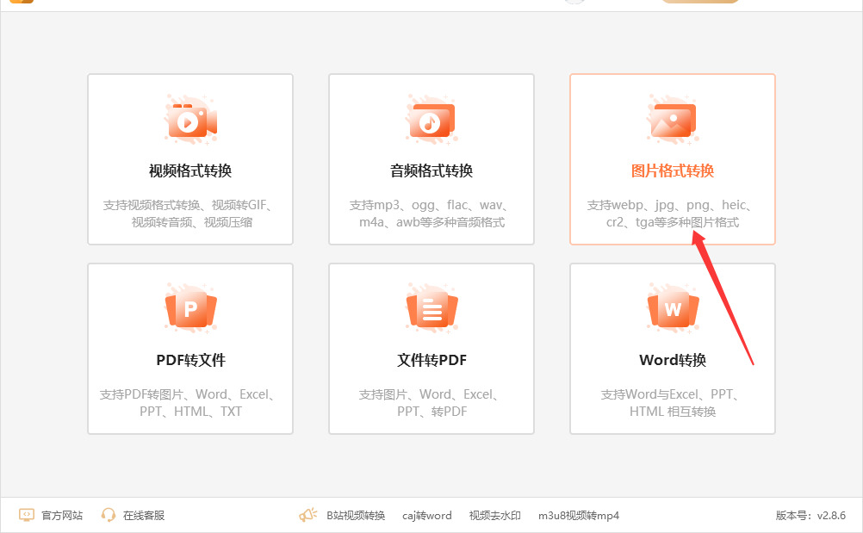
Task: Open the 图片格式转换 orange title
Action: pos(673,171)
